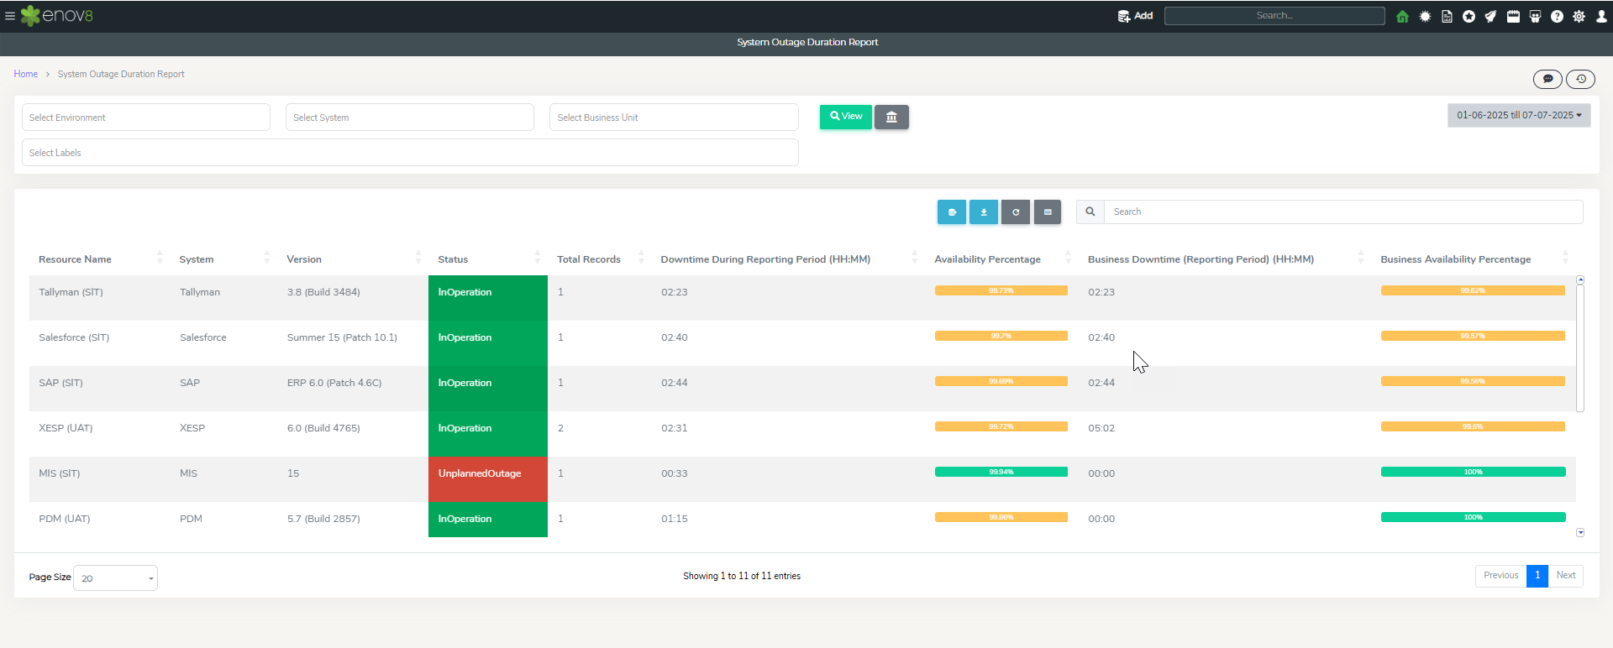Open the Select Business Unit dropdown
1613x648 pixels.
tap(674, 118)
